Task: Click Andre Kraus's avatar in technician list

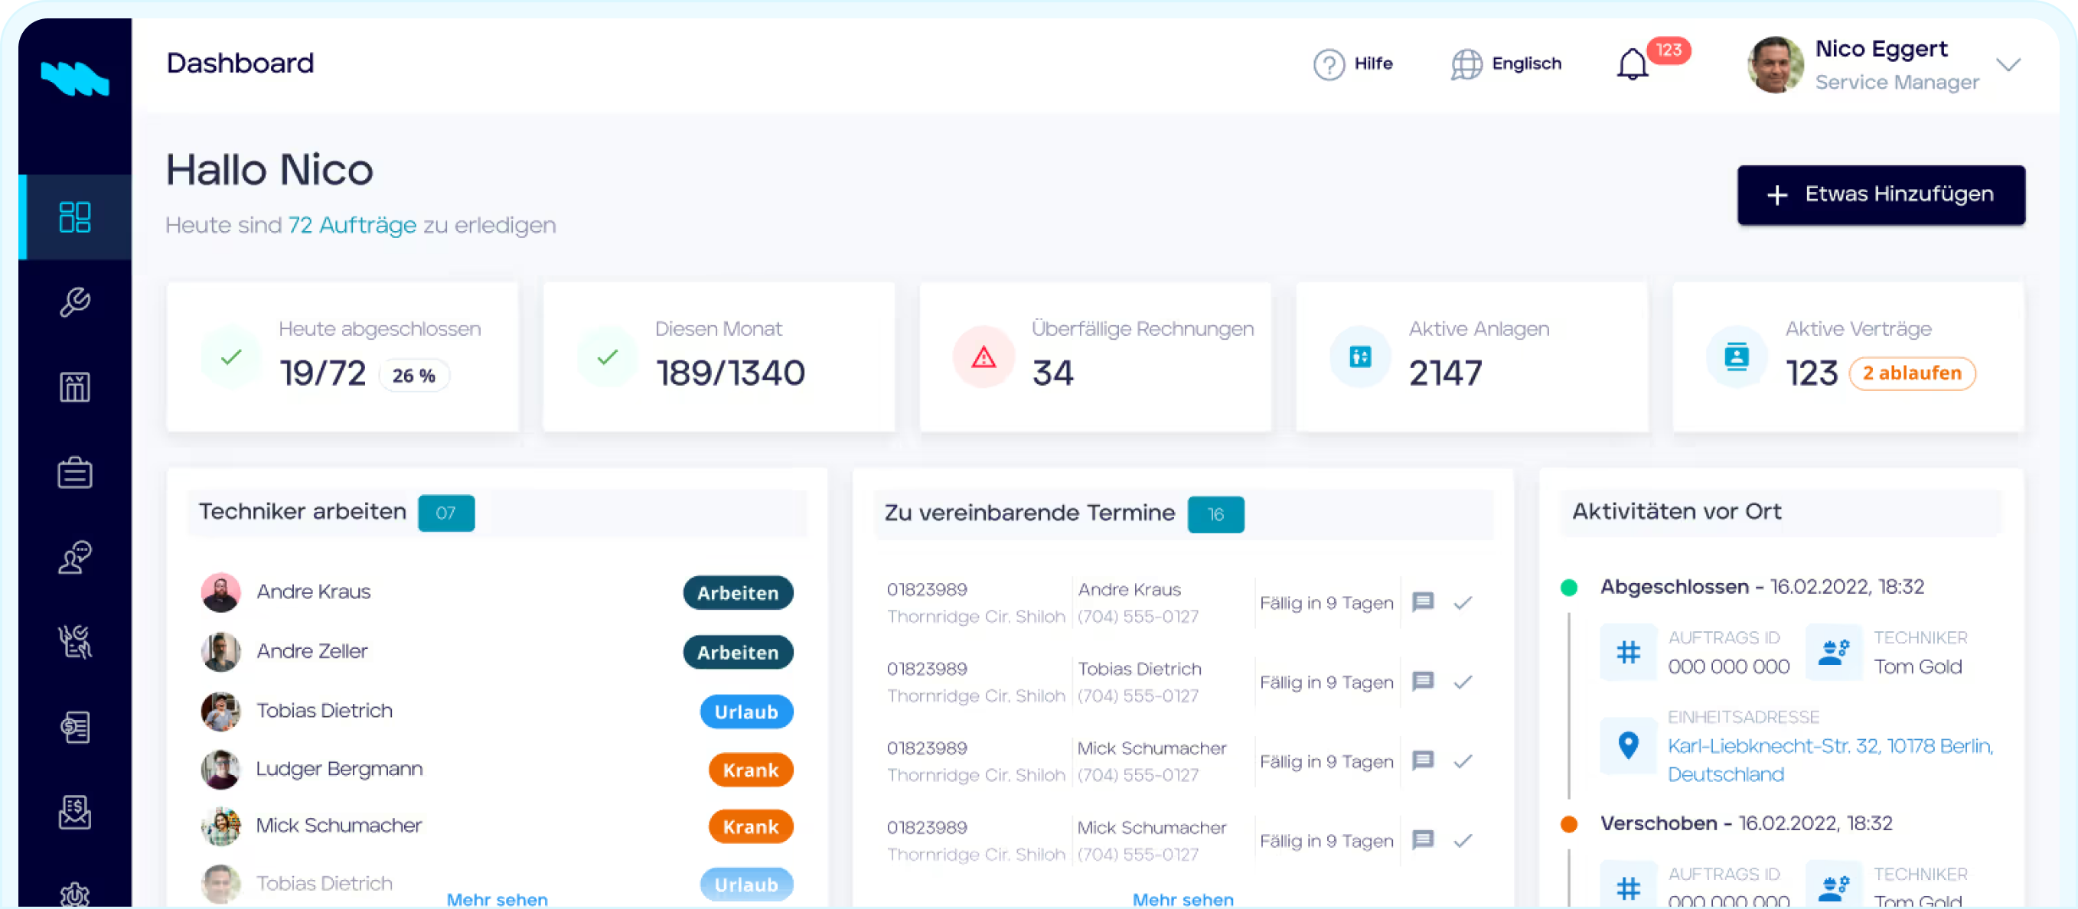Action: (220, 593)
